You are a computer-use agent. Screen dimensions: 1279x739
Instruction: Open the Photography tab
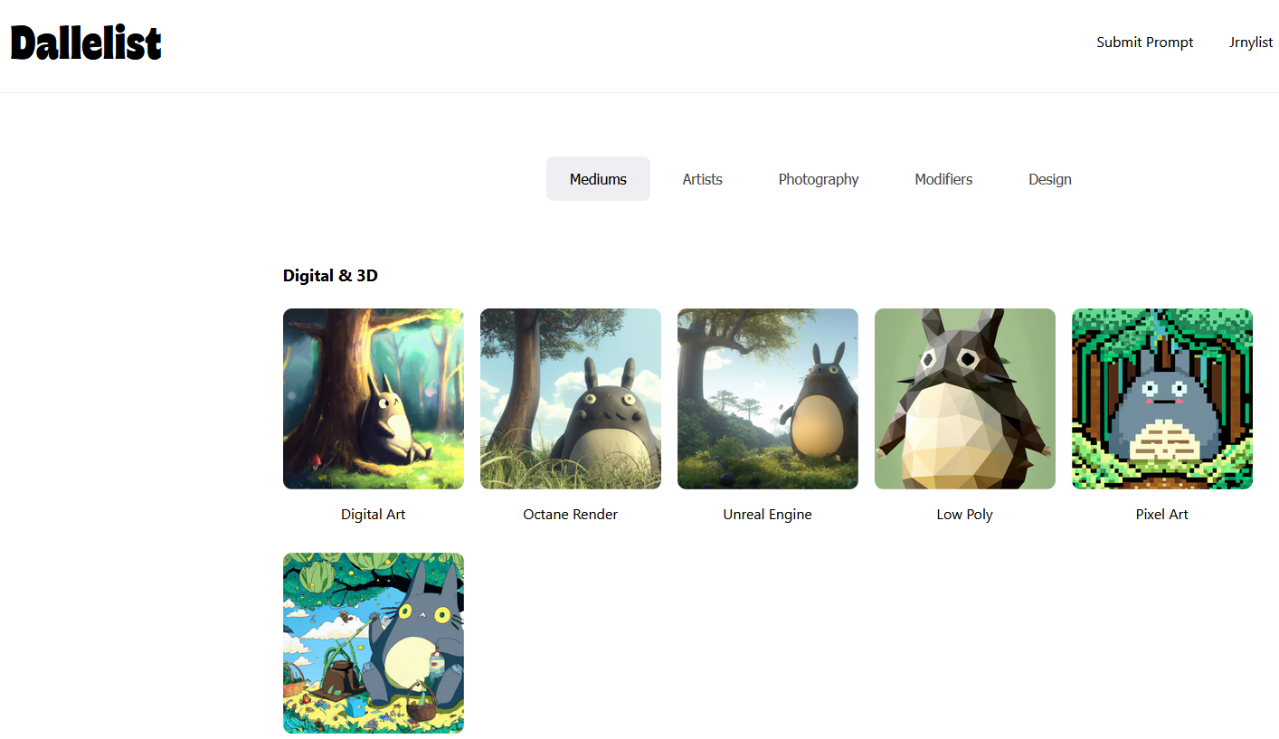(x=818, y=179)
